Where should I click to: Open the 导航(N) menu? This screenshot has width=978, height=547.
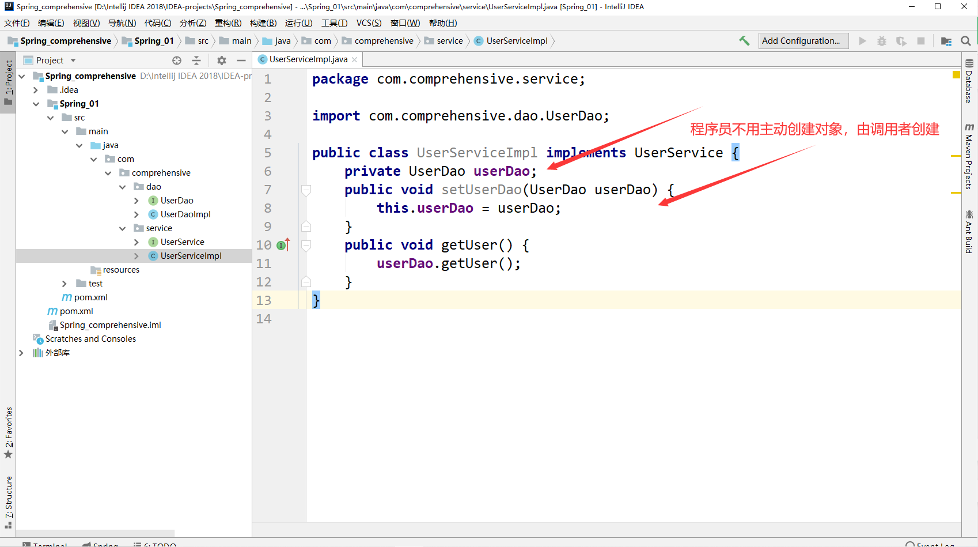pos(122,23)
